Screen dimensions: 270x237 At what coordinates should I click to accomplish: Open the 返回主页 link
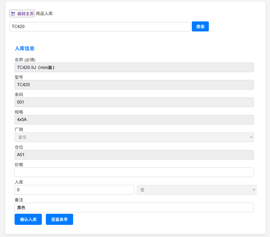coord(22,13)
